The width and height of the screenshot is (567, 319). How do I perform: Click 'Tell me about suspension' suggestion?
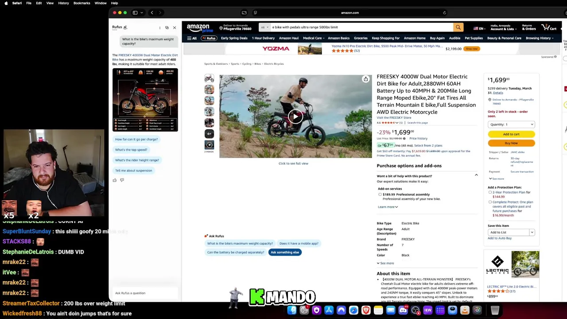click(133, 171)
